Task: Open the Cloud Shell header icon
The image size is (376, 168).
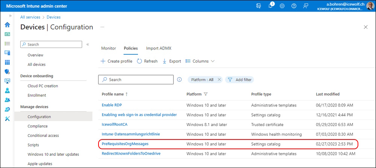Action: tap(259, 6)
